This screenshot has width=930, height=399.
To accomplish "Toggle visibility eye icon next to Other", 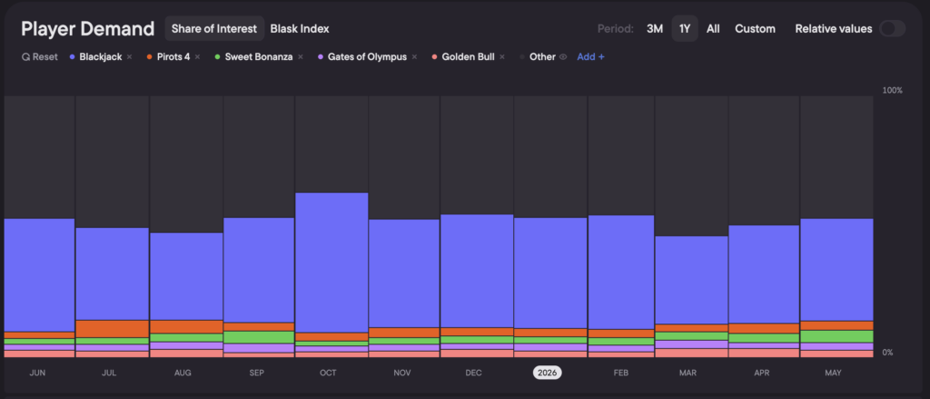I will [x=563, y=57].
